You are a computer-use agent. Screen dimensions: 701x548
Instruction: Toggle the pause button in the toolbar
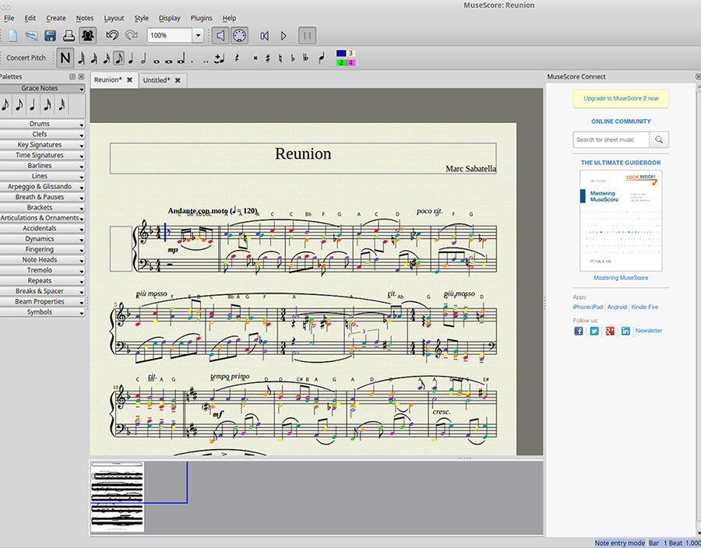pyautogui.click(x=307, y=36)
